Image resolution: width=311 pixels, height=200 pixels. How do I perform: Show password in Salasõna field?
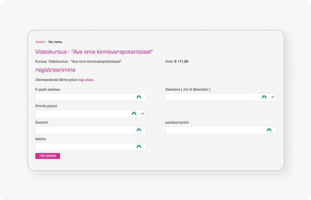tap(273, 97)
